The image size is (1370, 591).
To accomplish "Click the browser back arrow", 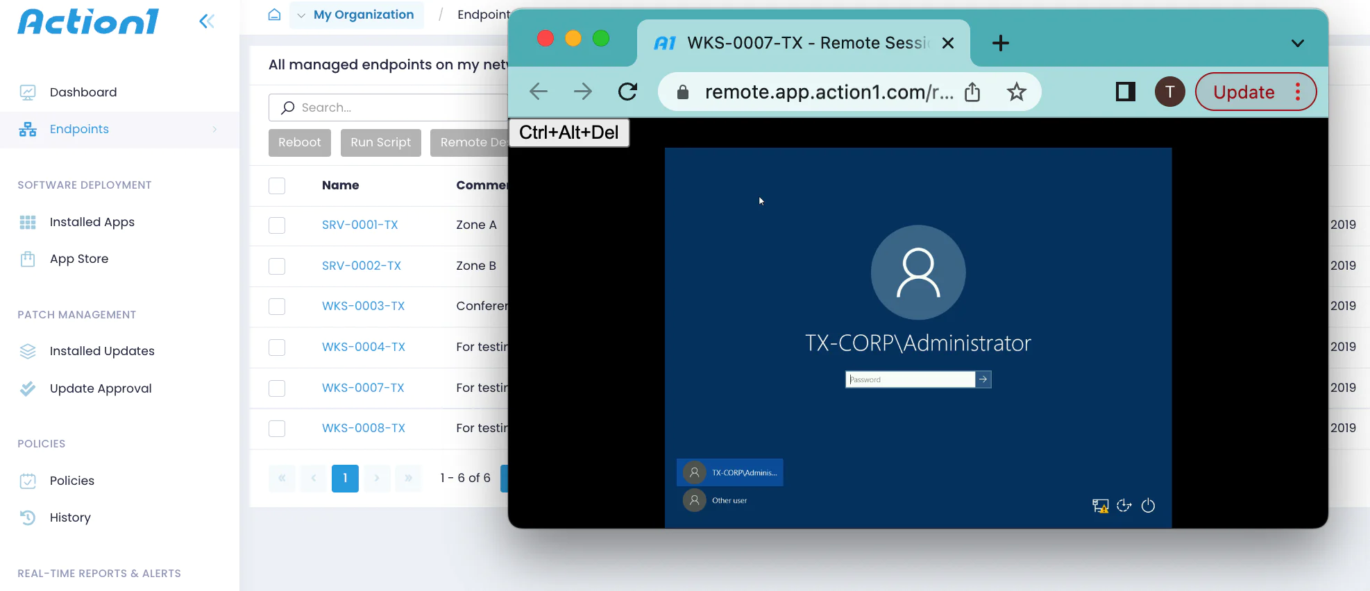I will tap(539, 92).
